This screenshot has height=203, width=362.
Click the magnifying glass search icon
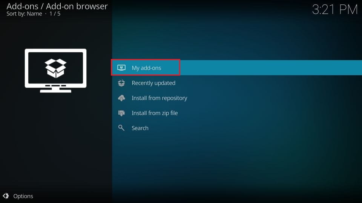click(121, 128)
